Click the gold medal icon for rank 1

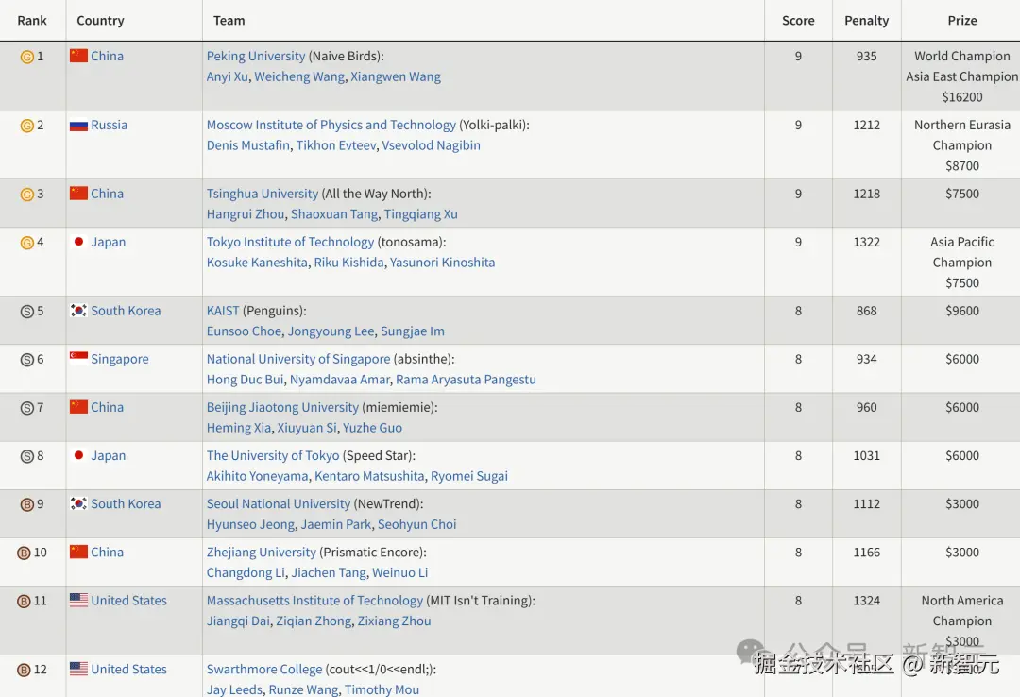26,57
